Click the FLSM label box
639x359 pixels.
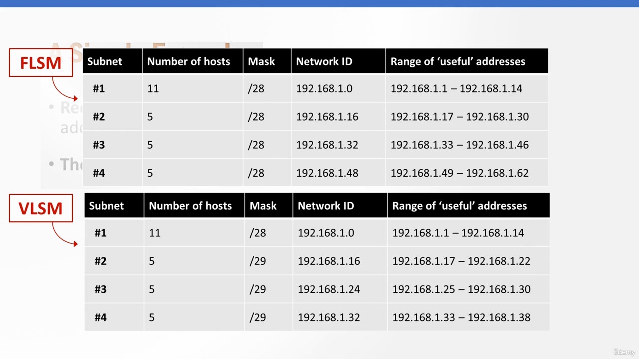[x=41, y=63]
